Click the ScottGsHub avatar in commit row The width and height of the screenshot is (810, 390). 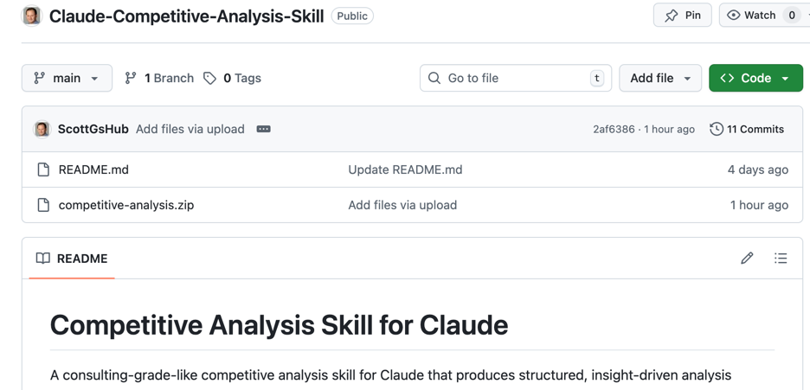coord(42,129)
